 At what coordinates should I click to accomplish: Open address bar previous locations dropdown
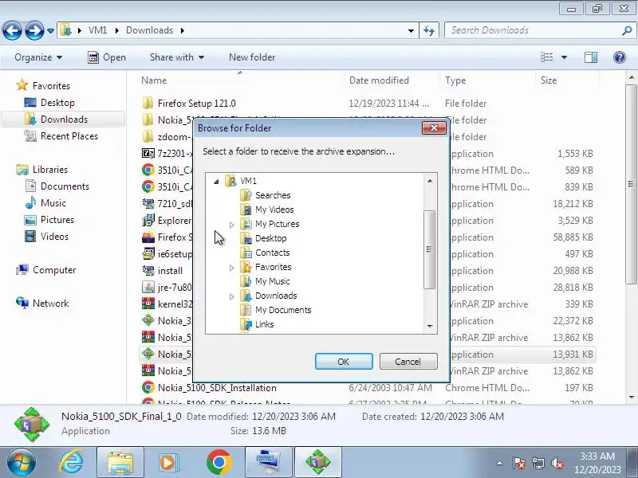coord(411,31)
